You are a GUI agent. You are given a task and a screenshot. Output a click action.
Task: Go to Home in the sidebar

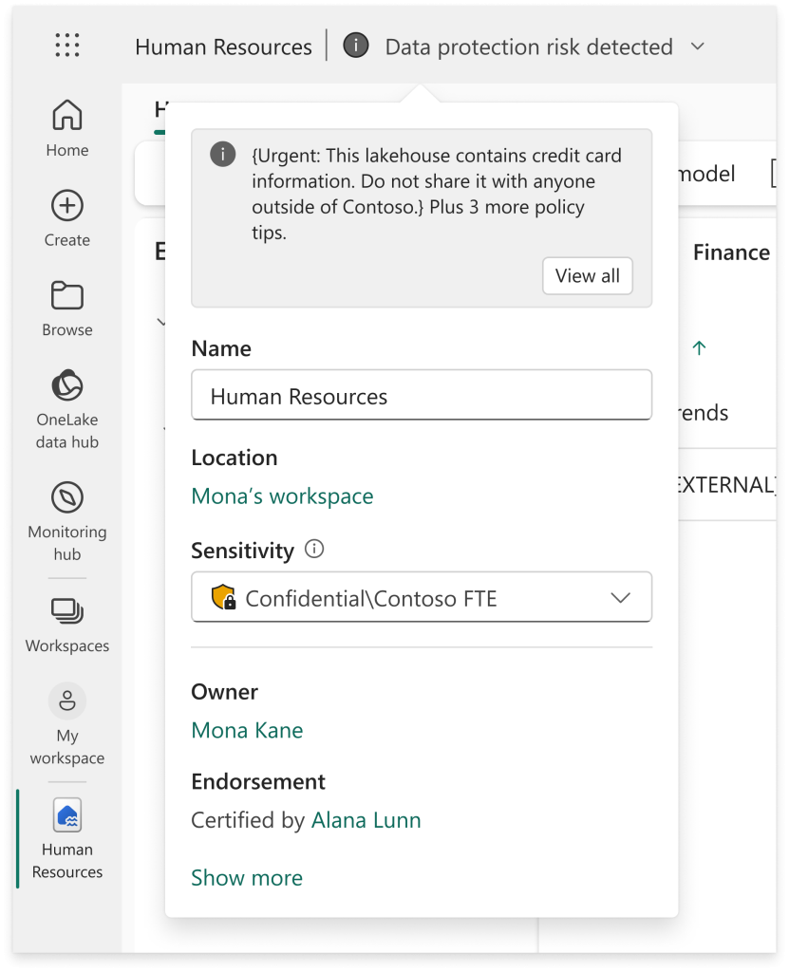tap(67, 128)
